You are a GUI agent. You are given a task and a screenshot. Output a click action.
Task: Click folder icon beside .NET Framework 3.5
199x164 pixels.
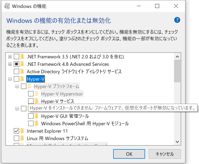pyautogui.click(x=22, y=57)
